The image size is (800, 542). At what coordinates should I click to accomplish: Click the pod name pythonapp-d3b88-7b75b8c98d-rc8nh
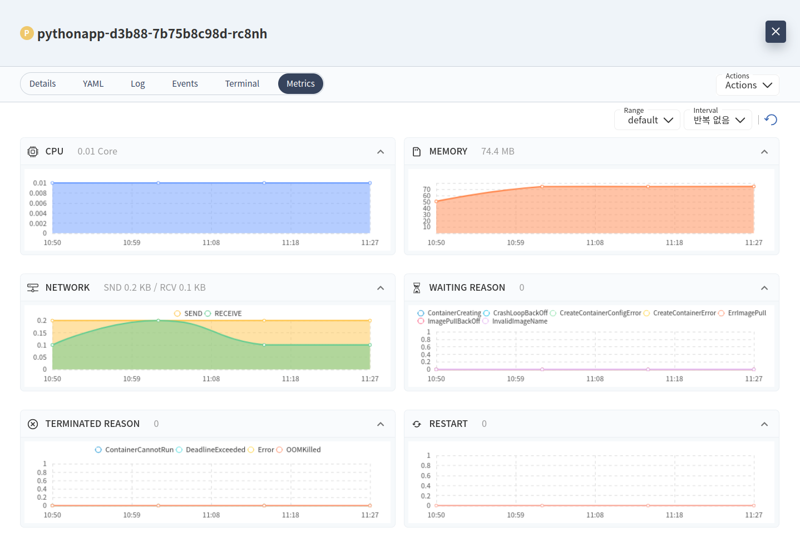coord(152,33)
